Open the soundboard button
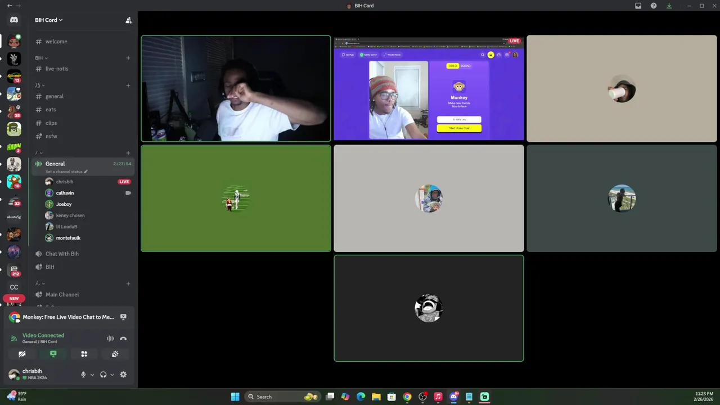This screenshot has width=720, height=405. point(115,354)
